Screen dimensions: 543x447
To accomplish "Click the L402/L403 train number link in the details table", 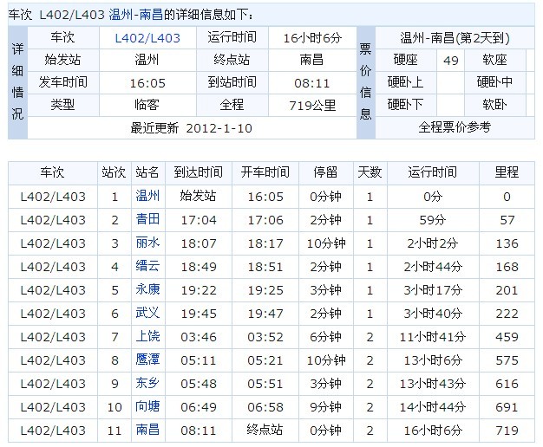I will [147, 38].
